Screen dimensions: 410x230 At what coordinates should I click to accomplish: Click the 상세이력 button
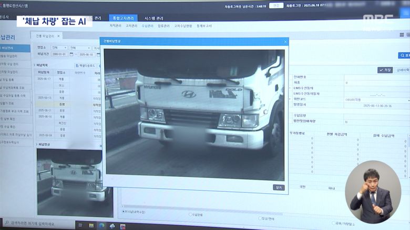click(x=403, y=70)
